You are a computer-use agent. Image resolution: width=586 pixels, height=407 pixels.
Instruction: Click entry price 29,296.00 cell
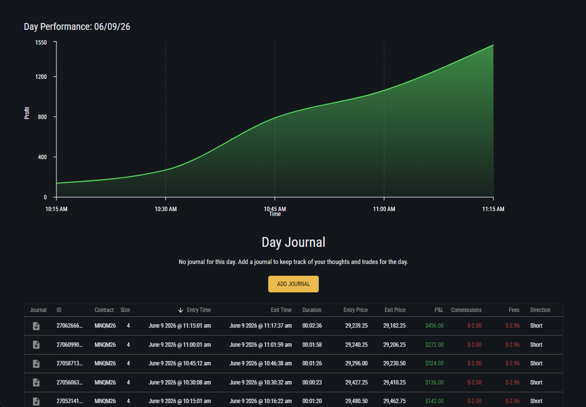tap(357, 363)
